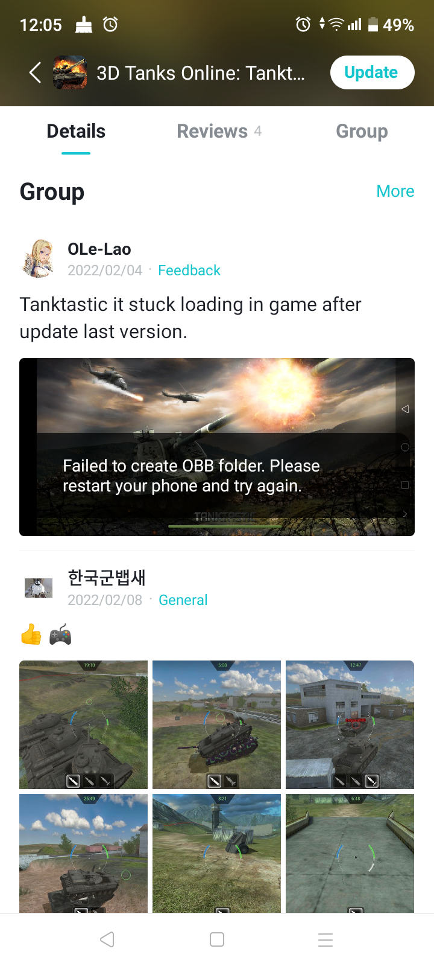Open first tank screenshot timed 19:10
This screenshot has width=434, height=966.
(83, 724)
